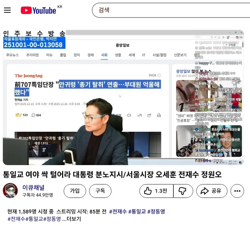
Task: Select 신문보기 tab in JoongAng page
Action: point(180,55)
